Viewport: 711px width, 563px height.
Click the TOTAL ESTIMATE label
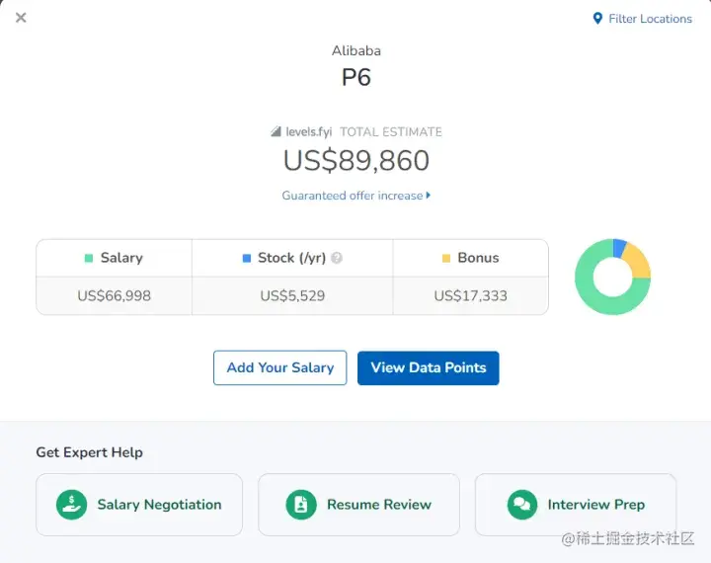click(391, 132)
